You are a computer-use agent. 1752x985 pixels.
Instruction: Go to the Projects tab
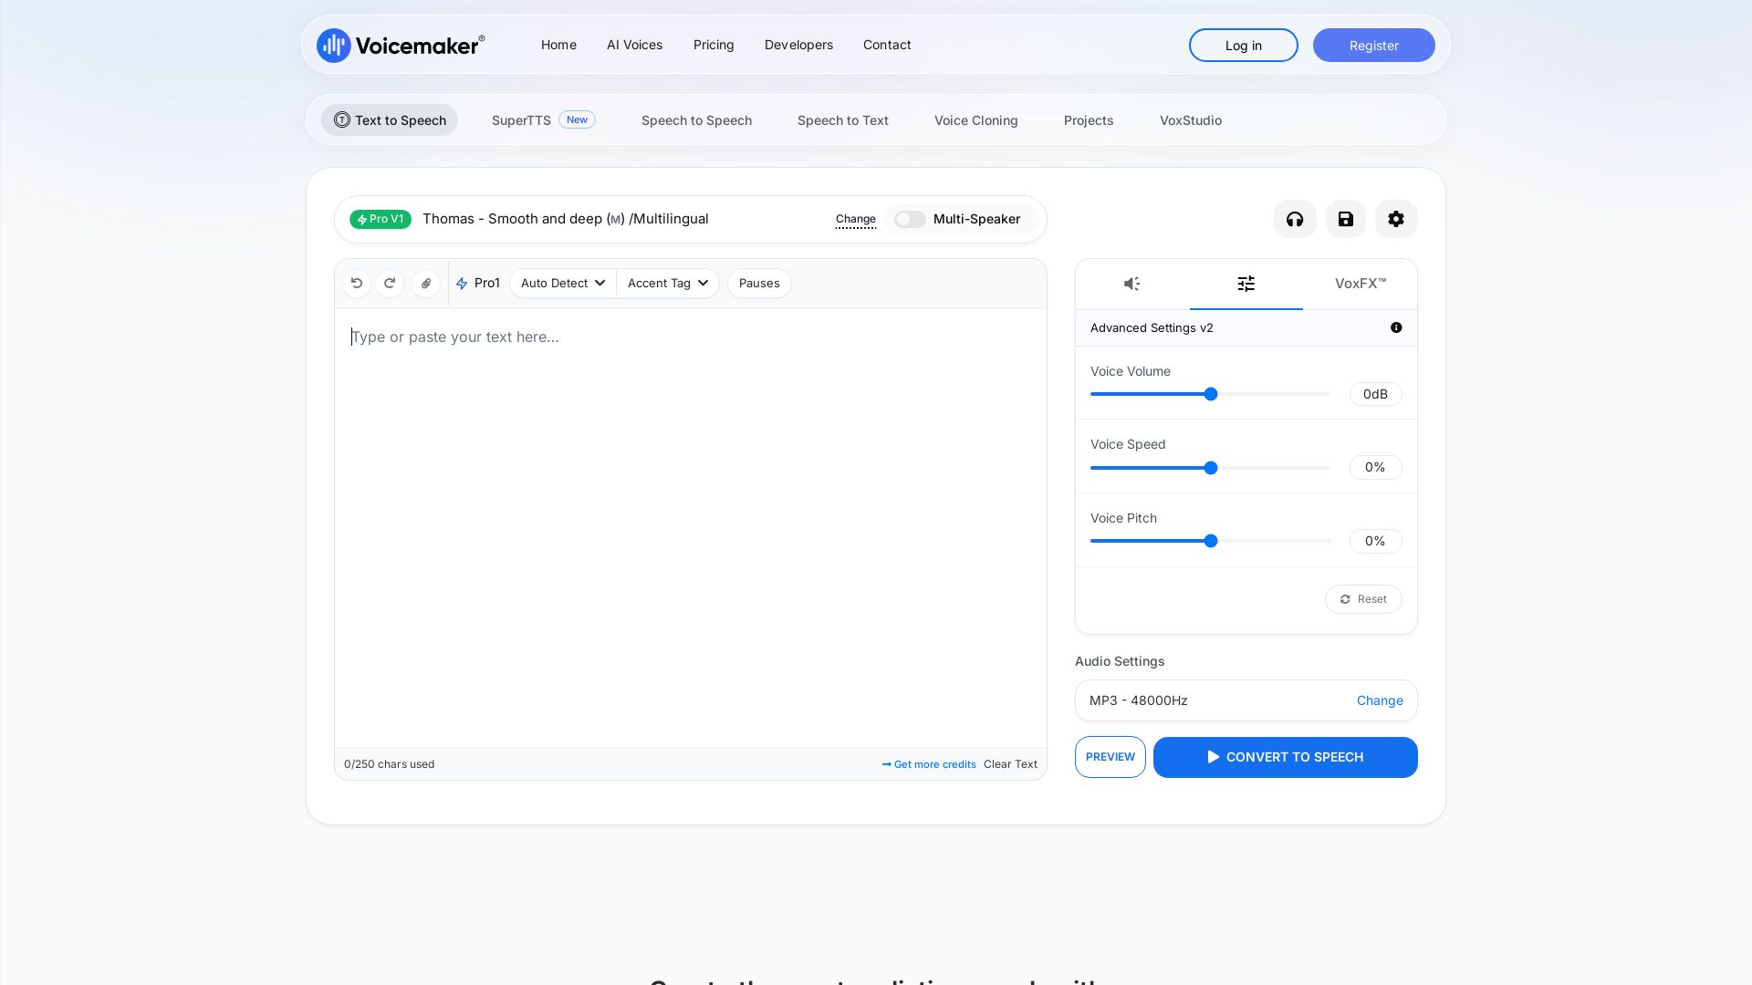[x=1089, y=120]
